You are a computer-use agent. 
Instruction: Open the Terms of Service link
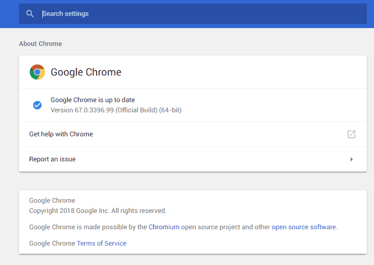tap(102, 243)
